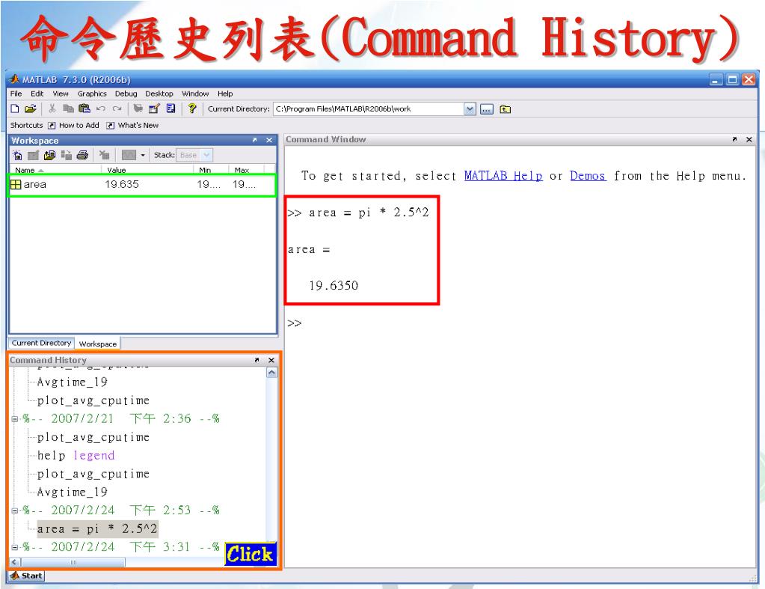Click the Max column header in Workspace

coord(246,170)
